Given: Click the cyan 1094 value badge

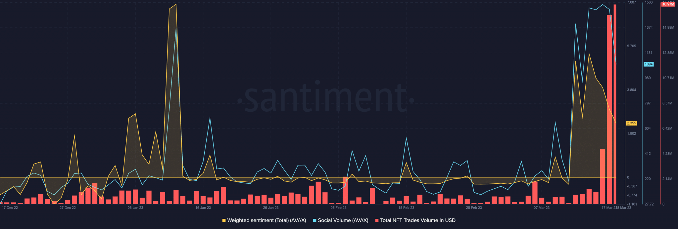Looking at the screenshot, I should pyautogui.click(x=649, y=64).
